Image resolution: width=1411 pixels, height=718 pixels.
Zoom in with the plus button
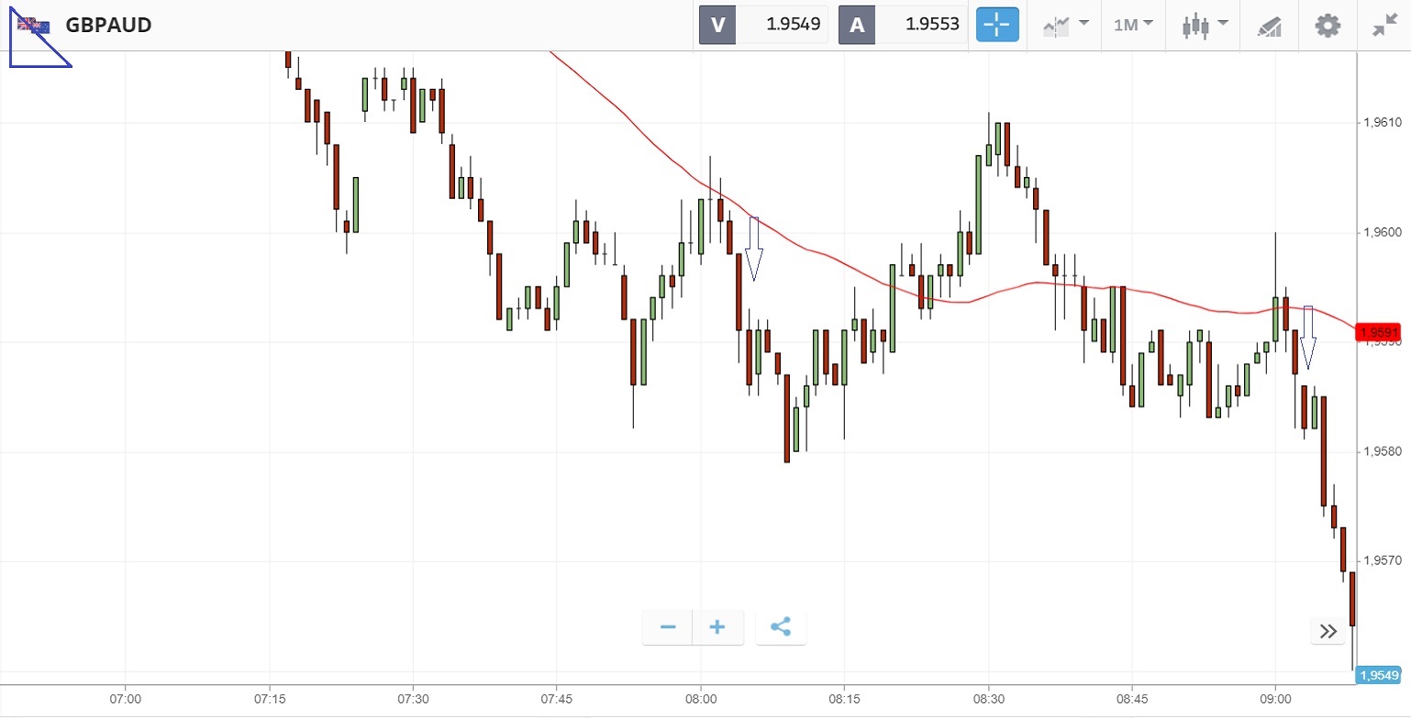tap(717, 627)
